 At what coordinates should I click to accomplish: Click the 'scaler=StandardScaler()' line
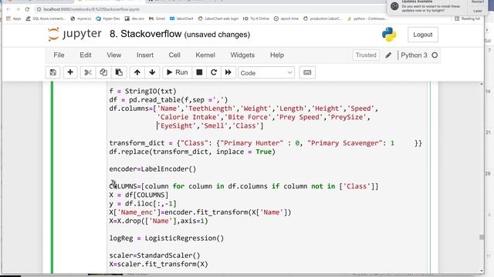[x=154, y=255]
